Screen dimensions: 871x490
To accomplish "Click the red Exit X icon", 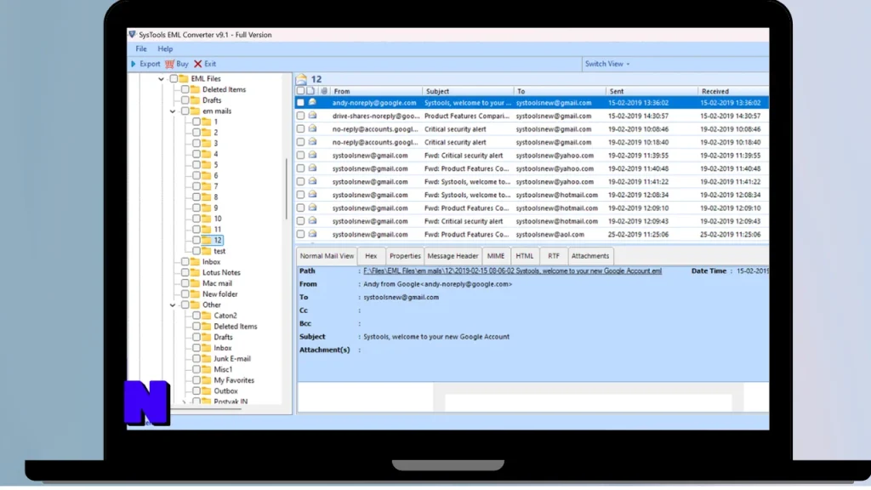I will tap(197, 64).
